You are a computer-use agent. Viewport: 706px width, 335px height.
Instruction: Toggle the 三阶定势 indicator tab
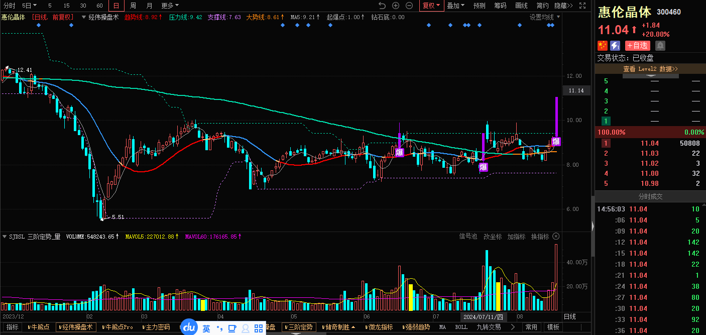[x=299, y=327]
